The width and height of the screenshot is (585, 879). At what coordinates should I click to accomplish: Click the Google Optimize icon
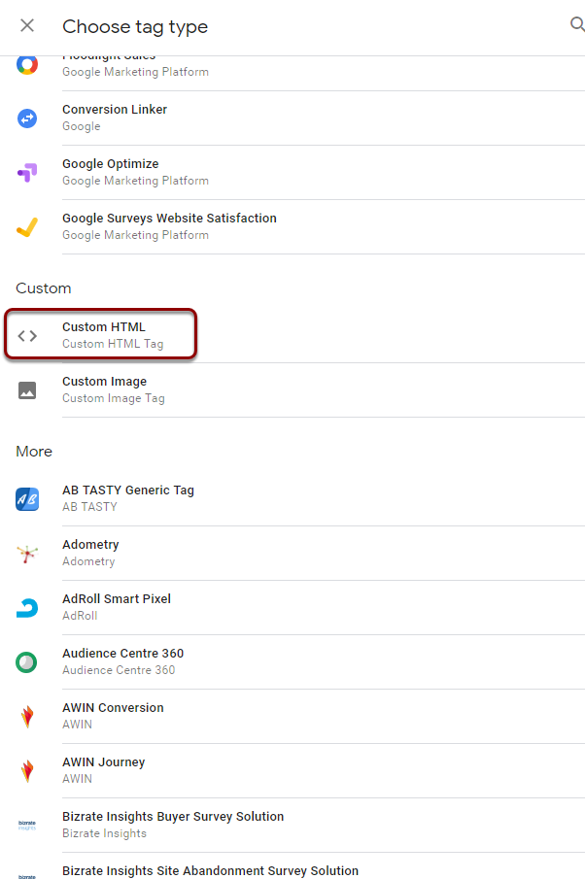pyautogui.click(x=27, y=173)
